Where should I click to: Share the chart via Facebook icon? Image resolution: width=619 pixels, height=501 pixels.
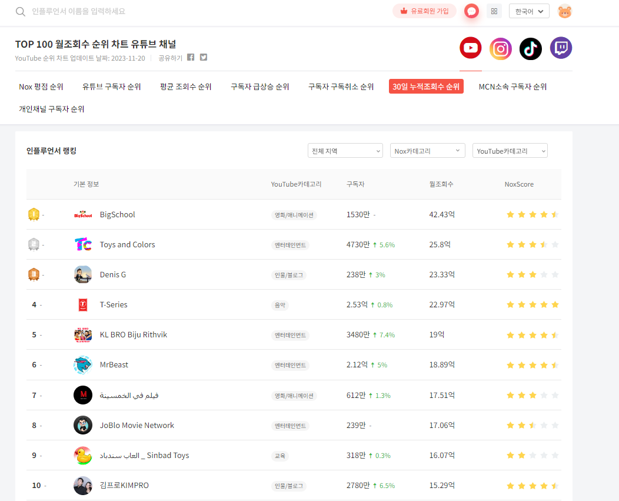(x=191, y=57)
